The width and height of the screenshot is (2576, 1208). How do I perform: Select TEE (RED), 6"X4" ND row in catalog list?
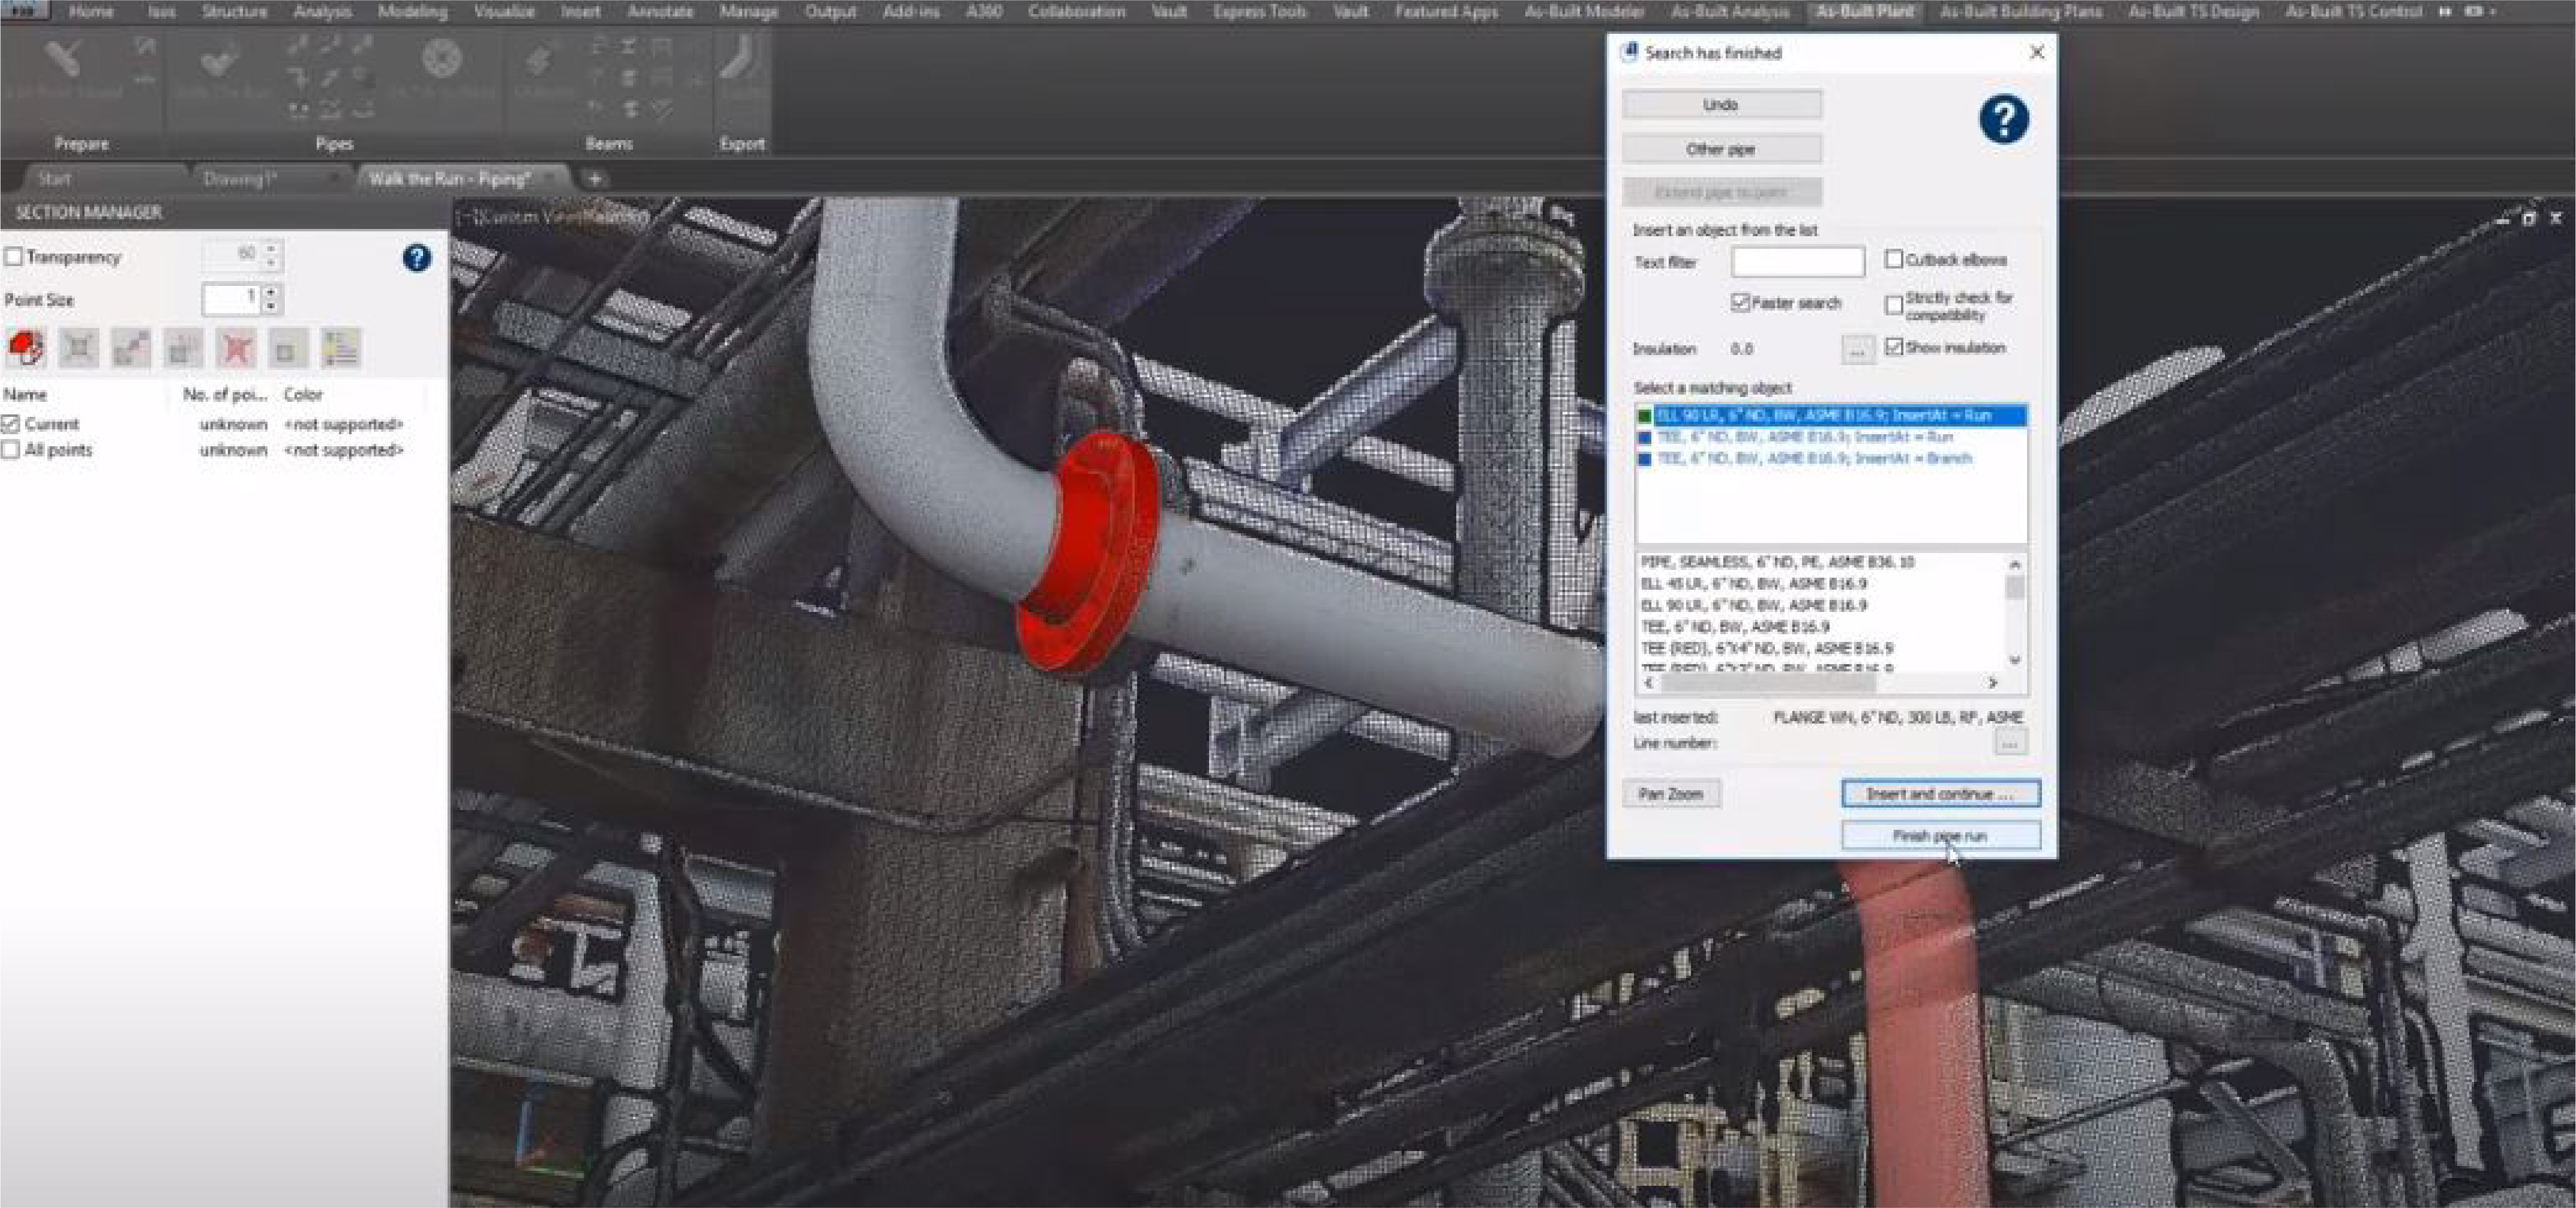pyautogui.click(x=1767, y=648)
